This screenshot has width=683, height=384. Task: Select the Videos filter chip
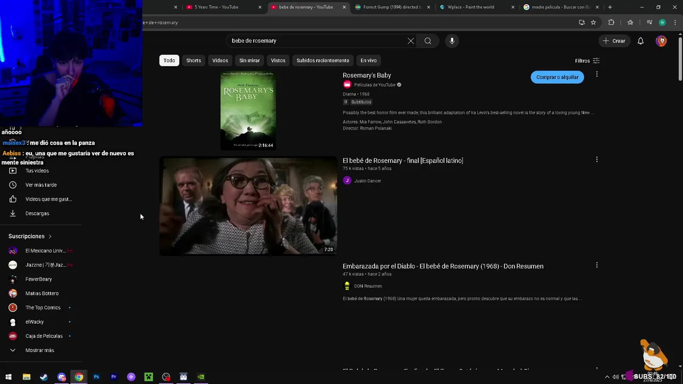point(220,60)
